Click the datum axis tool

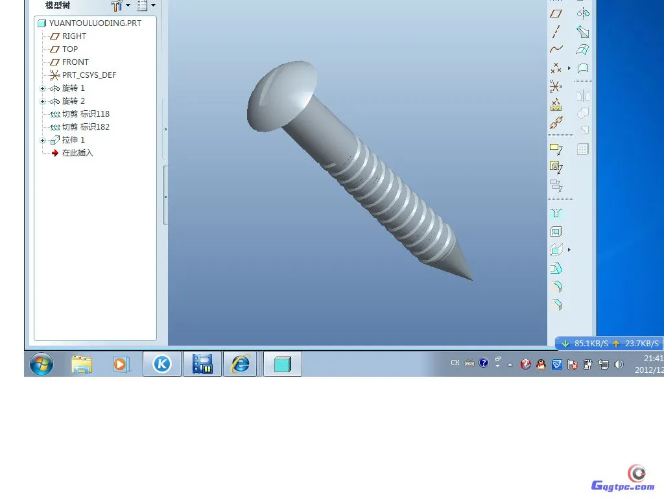pyautogui.click(x=556, y=31)
